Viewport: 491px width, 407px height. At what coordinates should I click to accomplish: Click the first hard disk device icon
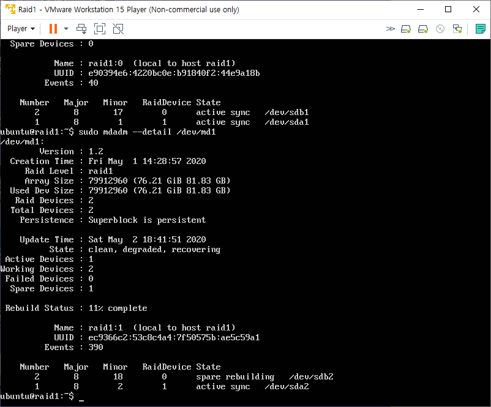(x=406, y=29)
